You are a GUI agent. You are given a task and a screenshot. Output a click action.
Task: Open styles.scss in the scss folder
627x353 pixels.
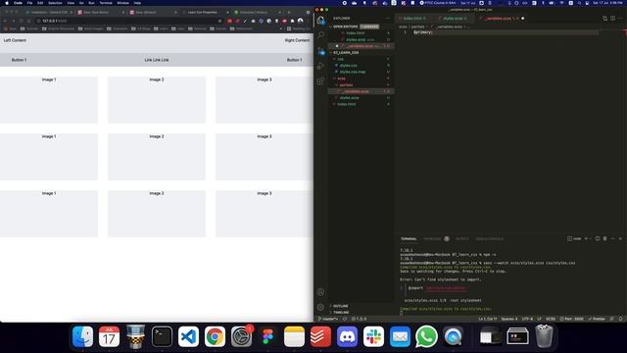click(x=349, y=98)
